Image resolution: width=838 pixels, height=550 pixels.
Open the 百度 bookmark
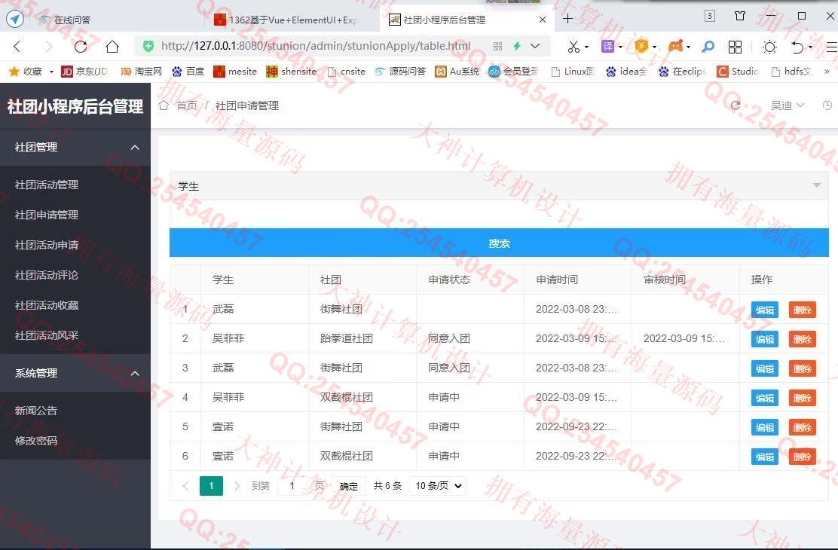[188, 71]
